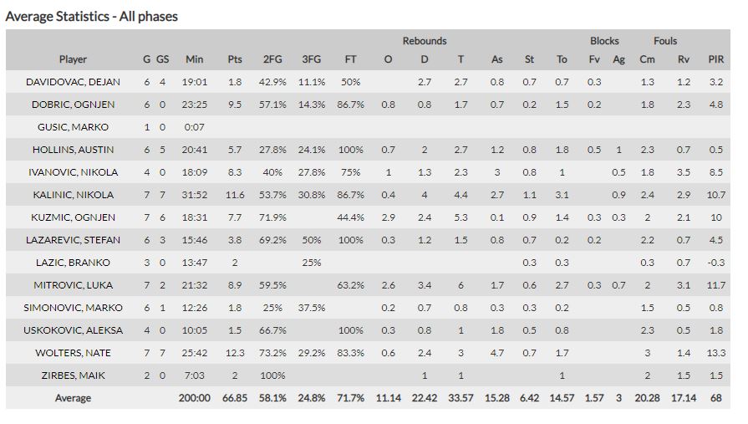Click the Rebounds group header
The height and width of the screenshot is (424, 748).
[425, 40]
